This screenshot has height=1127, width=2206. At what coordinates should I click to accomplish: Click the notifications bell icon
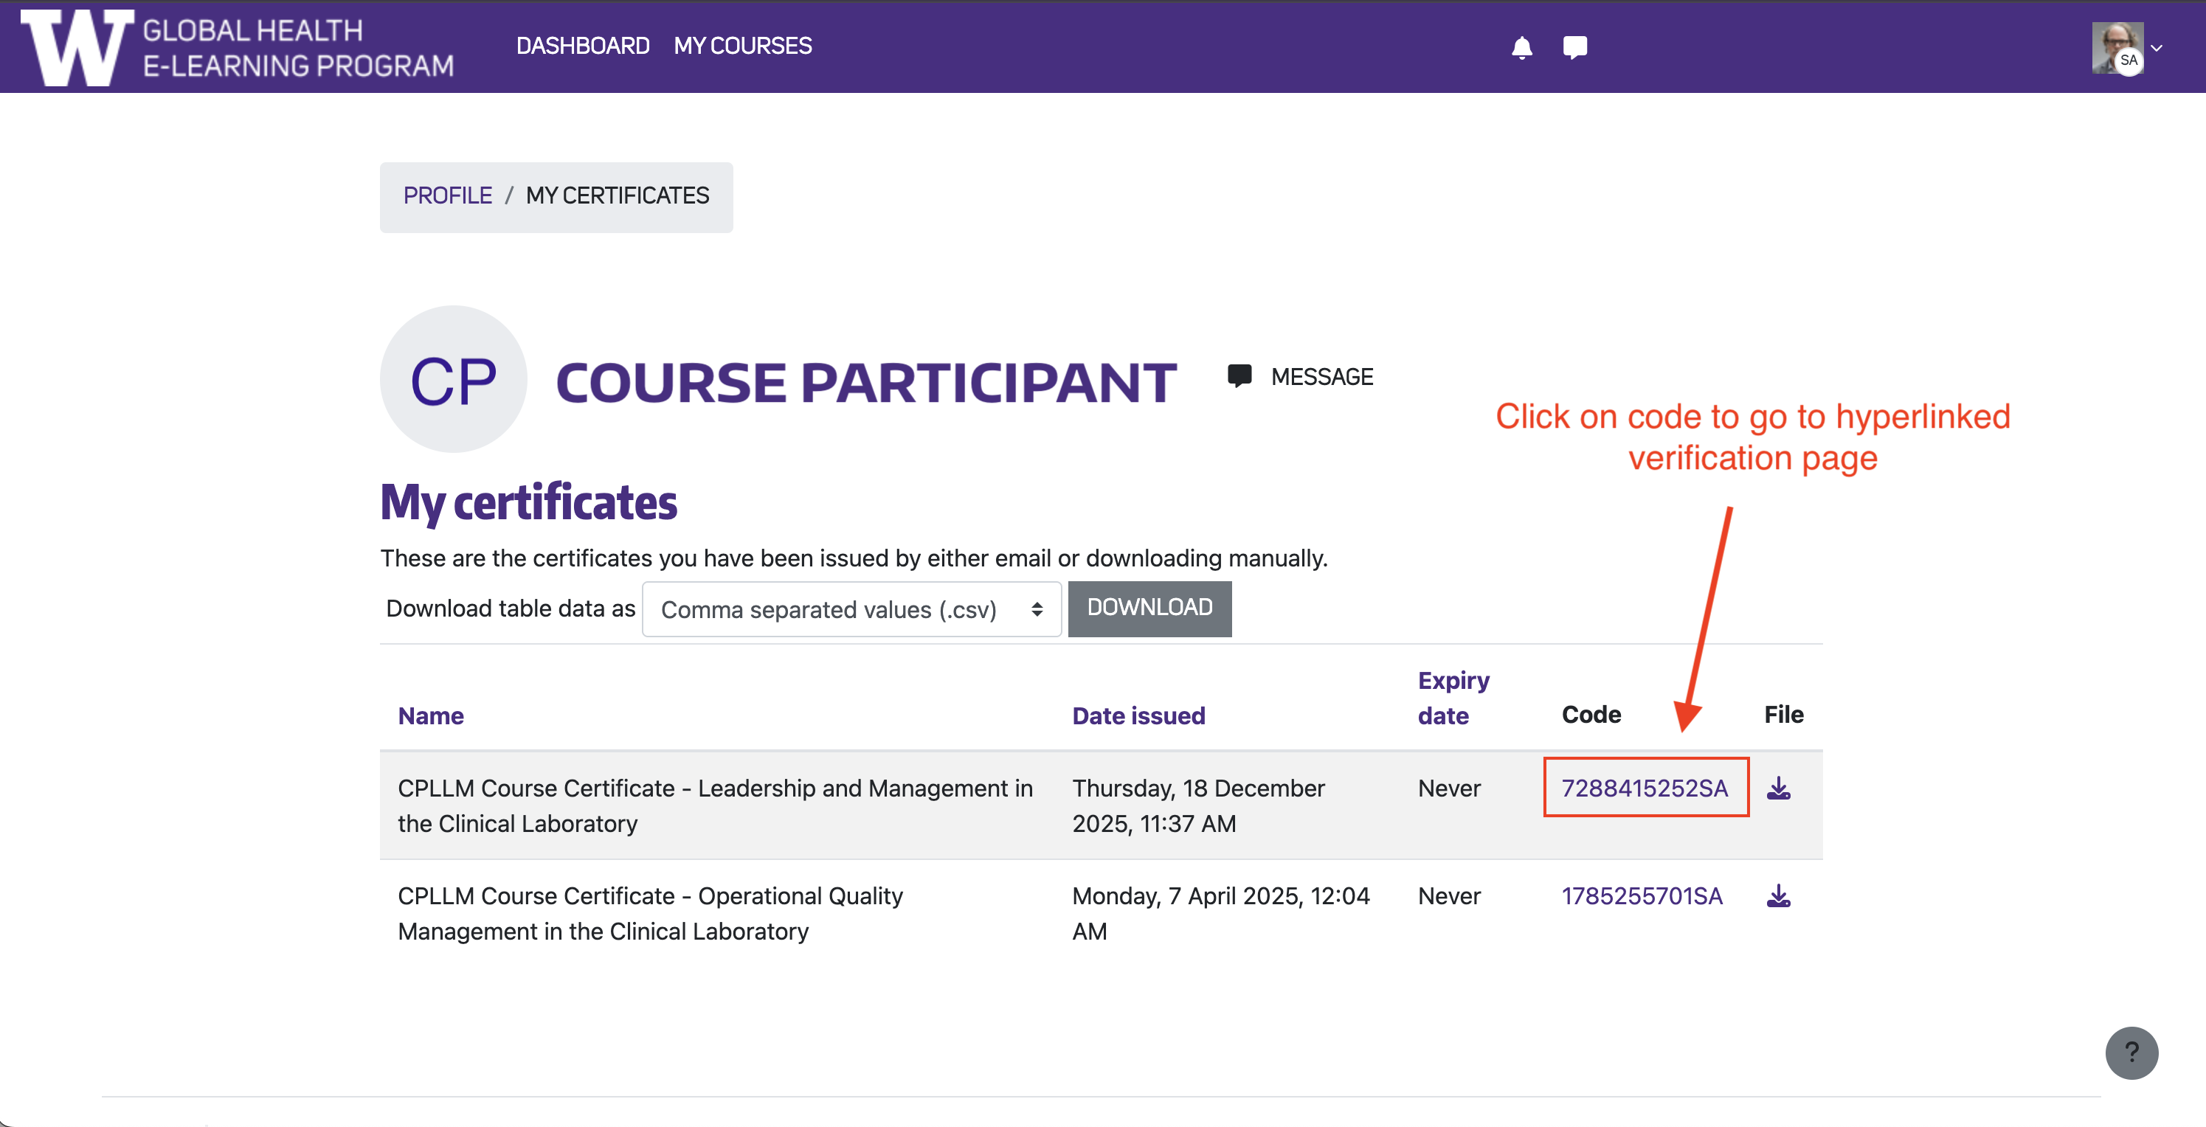point(1521,47)
